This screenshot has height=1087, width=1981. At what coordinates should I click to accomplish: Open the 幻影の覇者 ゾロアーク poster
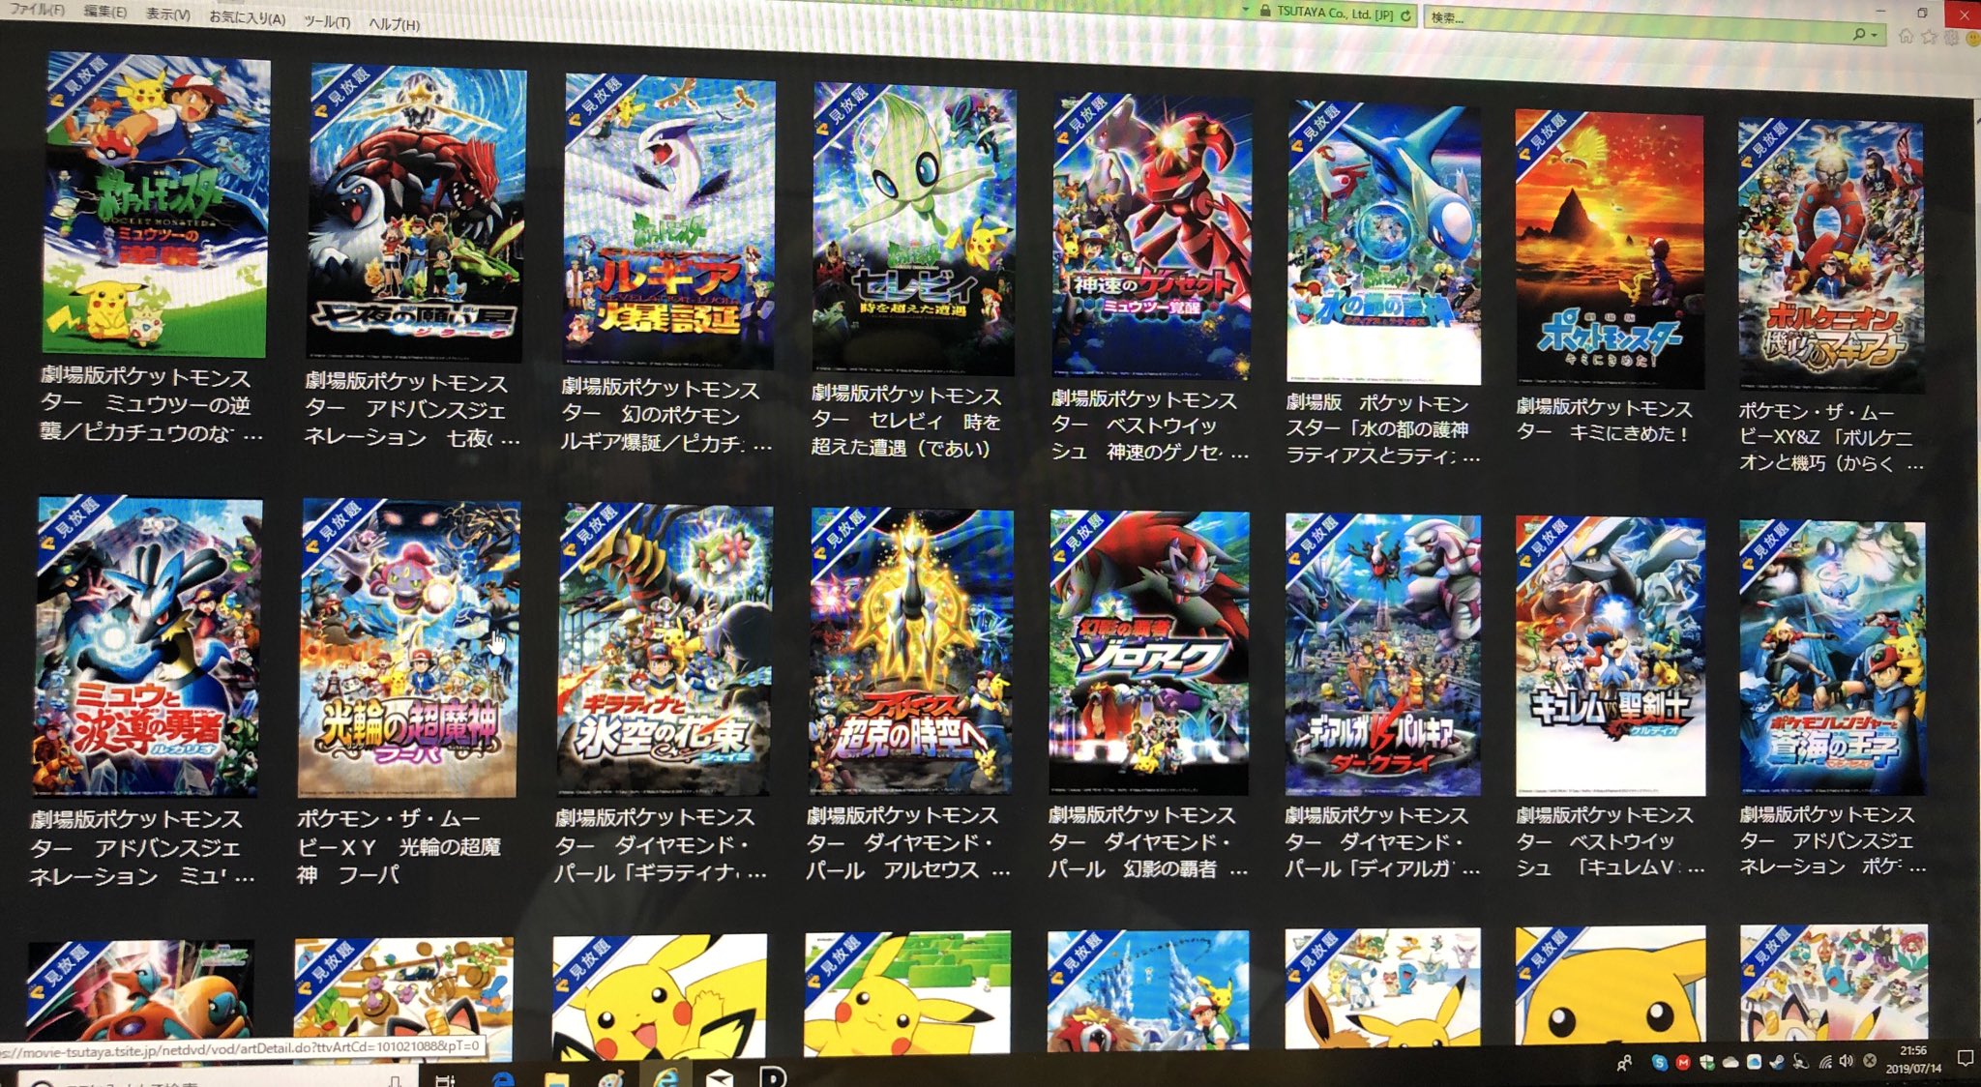click(1148, 654)
